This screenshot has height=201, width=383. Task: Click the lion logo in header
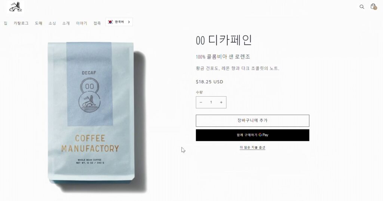pos(16,7)
